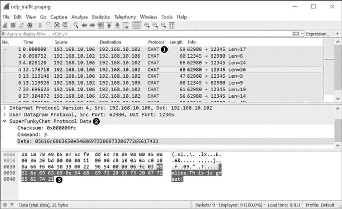
Task: Open the View menu
Action: point(31,17)
